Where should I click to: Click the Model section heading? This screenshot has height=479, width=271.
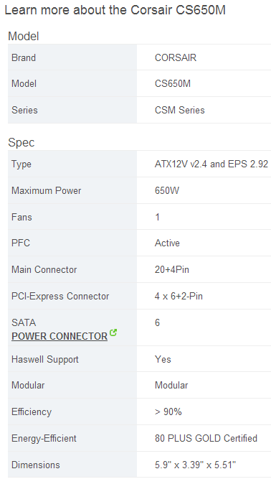coord(24,37)
